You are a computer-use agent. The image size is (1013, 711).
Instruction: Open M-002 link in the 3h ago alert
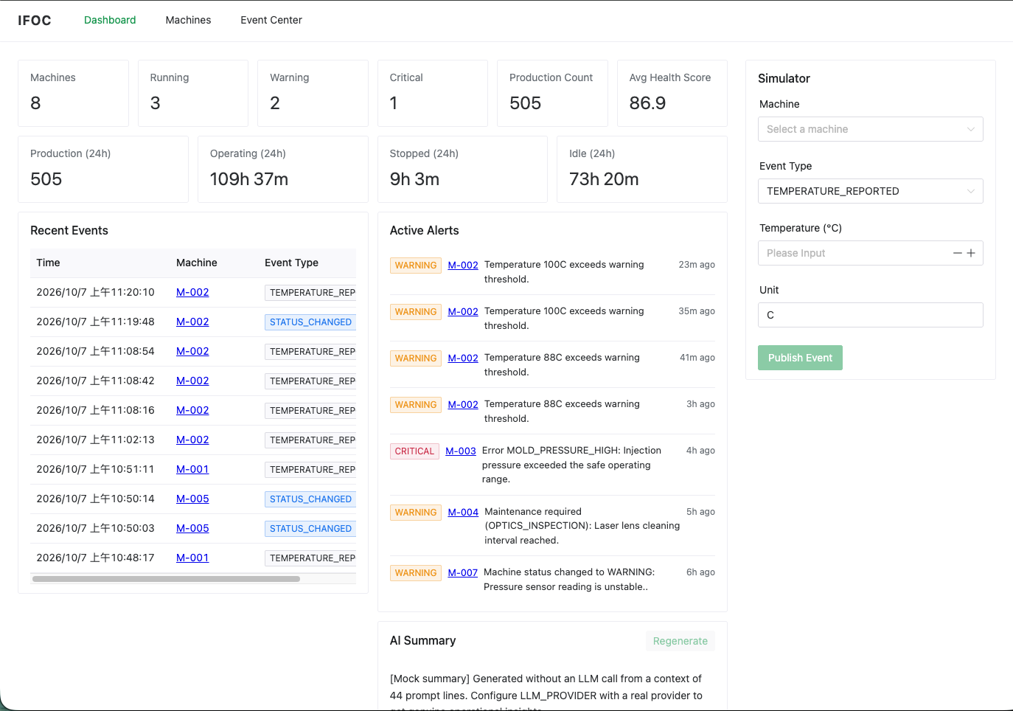coord(463,404)
